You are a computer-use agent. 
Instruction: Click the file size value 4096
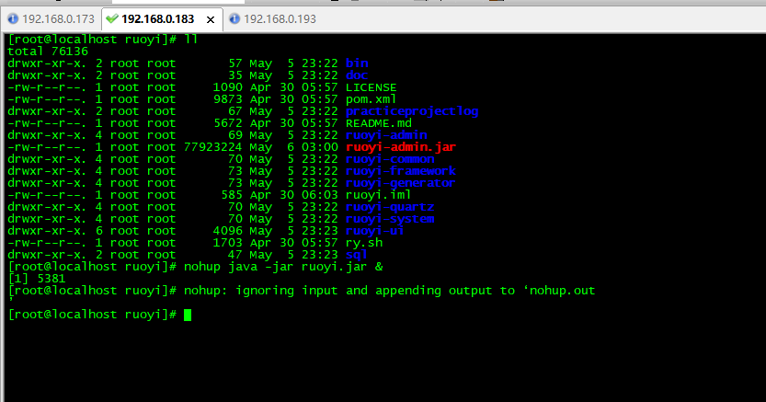click(x=228, y=231)
